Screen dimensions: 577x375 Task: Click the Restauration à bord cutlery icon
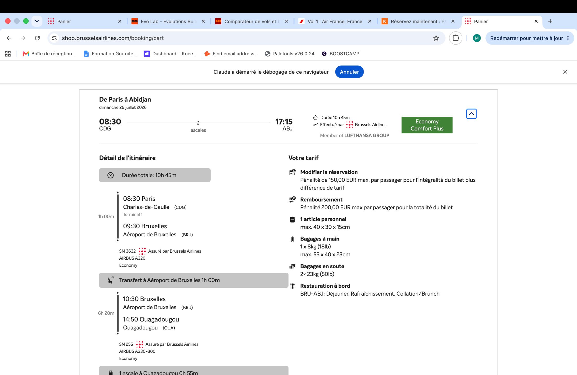pyautogui.click(x=292, y=286)
